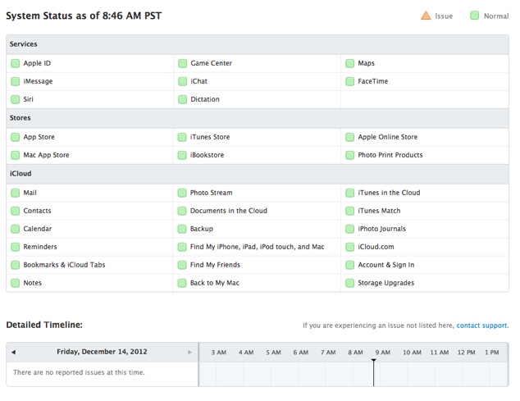Click the 3 AM label on the timeline
Screen dimensions: 520x401
click(x=219, y=353)
